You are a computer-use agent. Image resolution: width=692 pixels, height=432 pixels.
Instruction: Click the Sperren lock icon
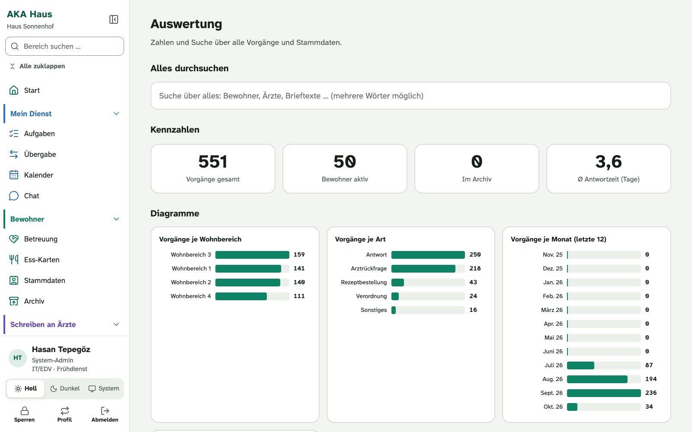click(25, 410)
